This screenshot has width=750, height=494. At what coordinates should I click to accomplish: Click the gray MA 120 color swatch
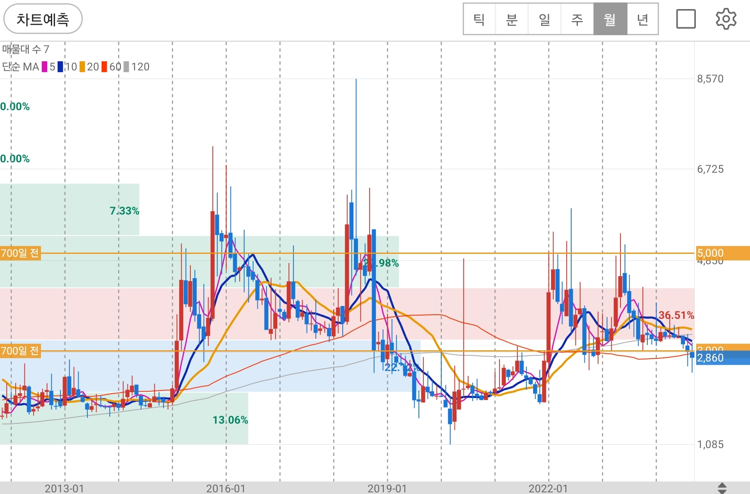[127, 67]
